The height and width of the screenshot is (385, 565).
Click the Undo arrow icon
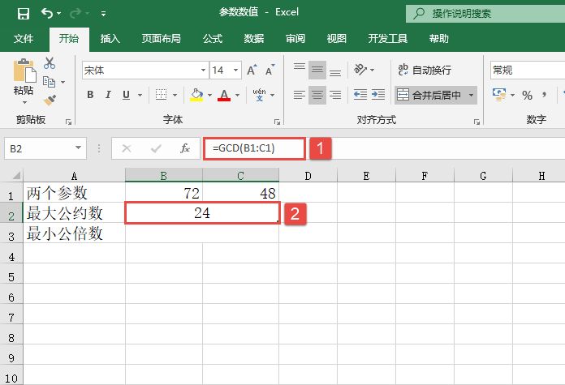pos(47,13)
